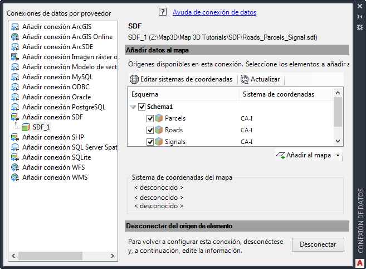The width and height of the screenshot is (366, 269).
Task: Click the help question mark icon
Action: [163, 12]
